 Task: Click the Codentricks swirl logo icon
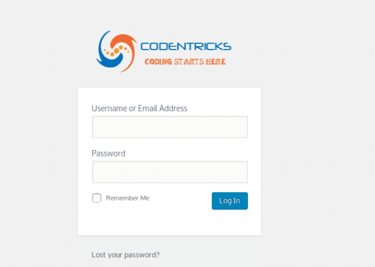coord(116,51)
